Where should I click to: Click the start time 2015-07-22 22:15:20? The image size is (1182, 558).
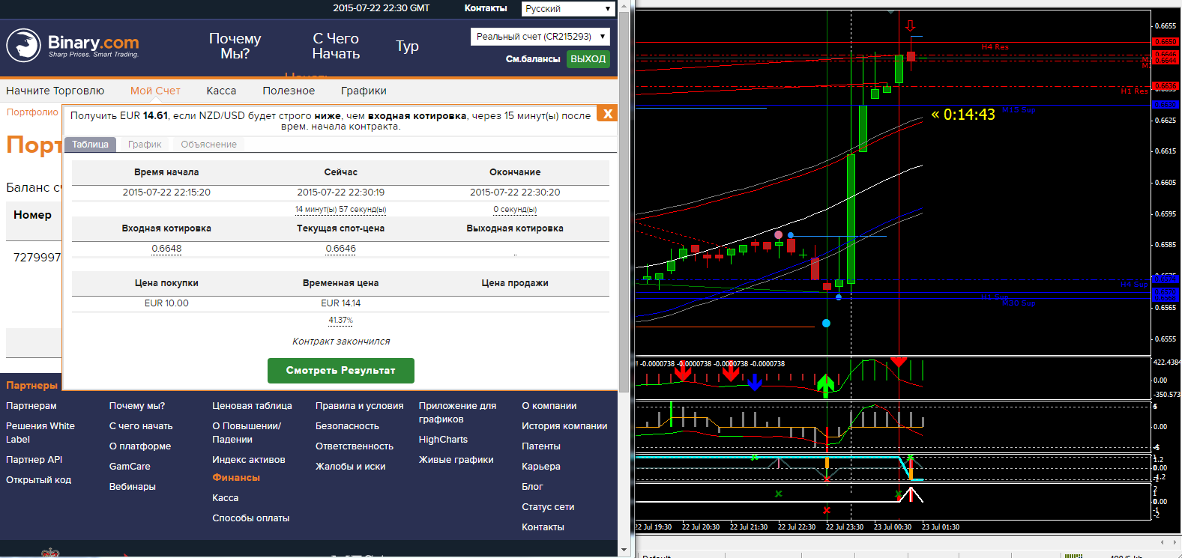tap(166, 192)
